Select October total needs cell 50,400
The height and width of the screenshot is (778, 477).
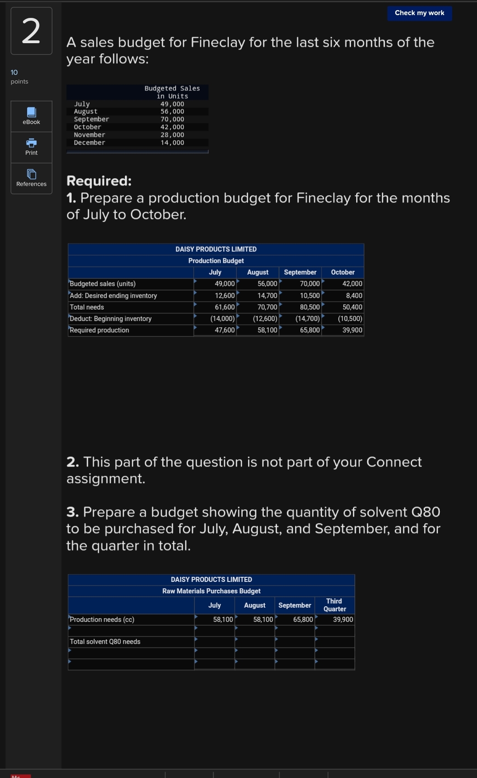click(343, 307)
